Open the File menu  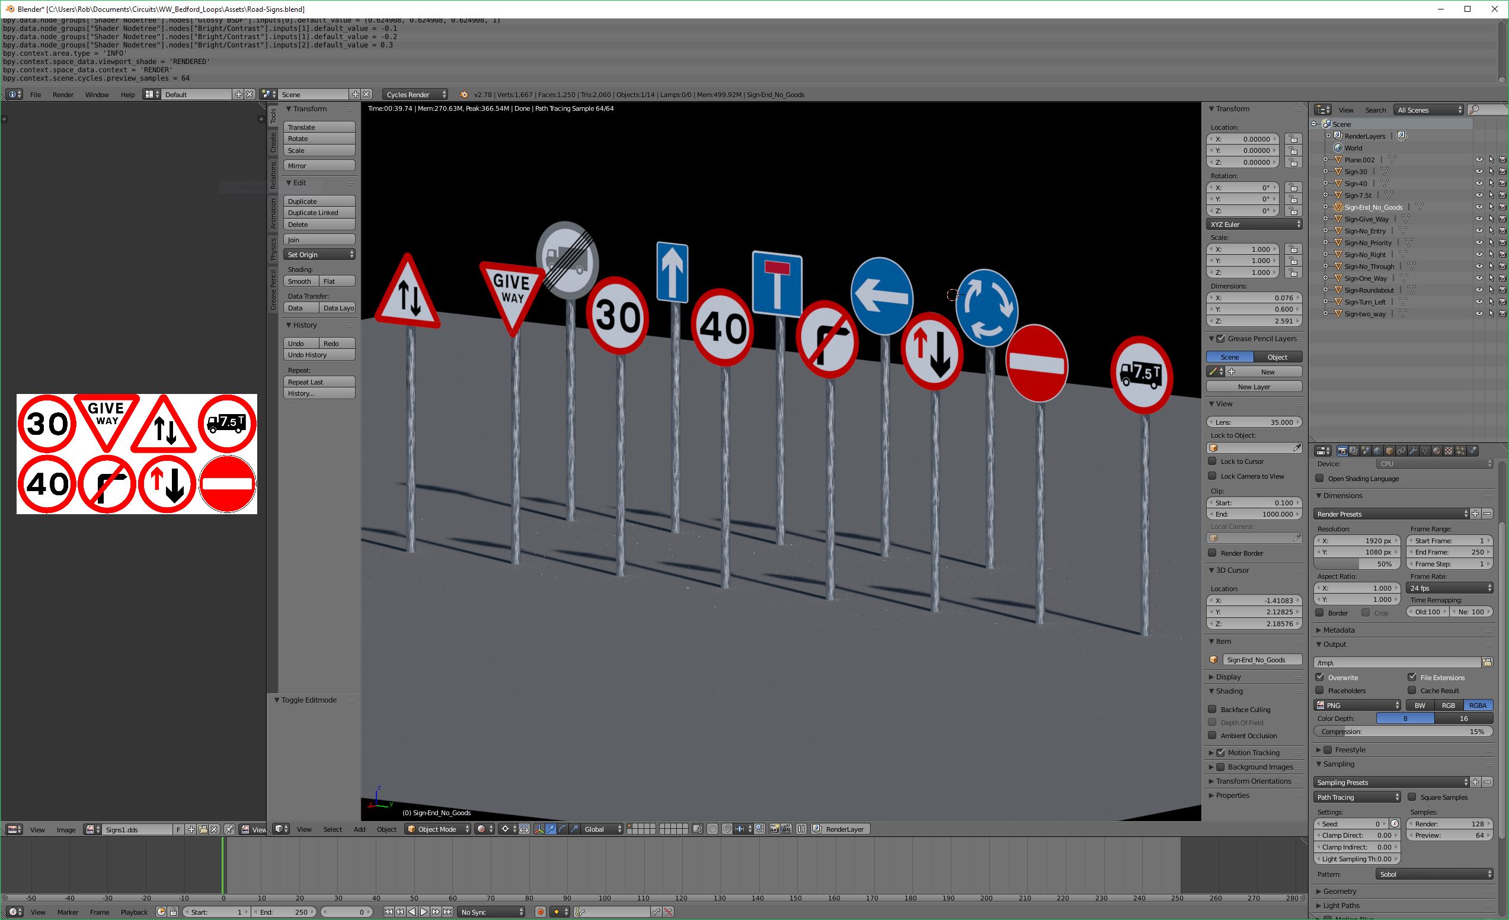[x=36, y=94]
